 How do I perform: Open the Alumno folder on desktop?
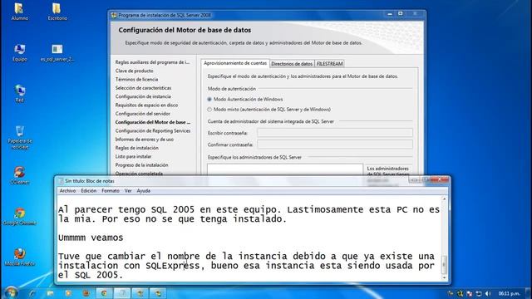pyautogui.click(x=19, y=12)
